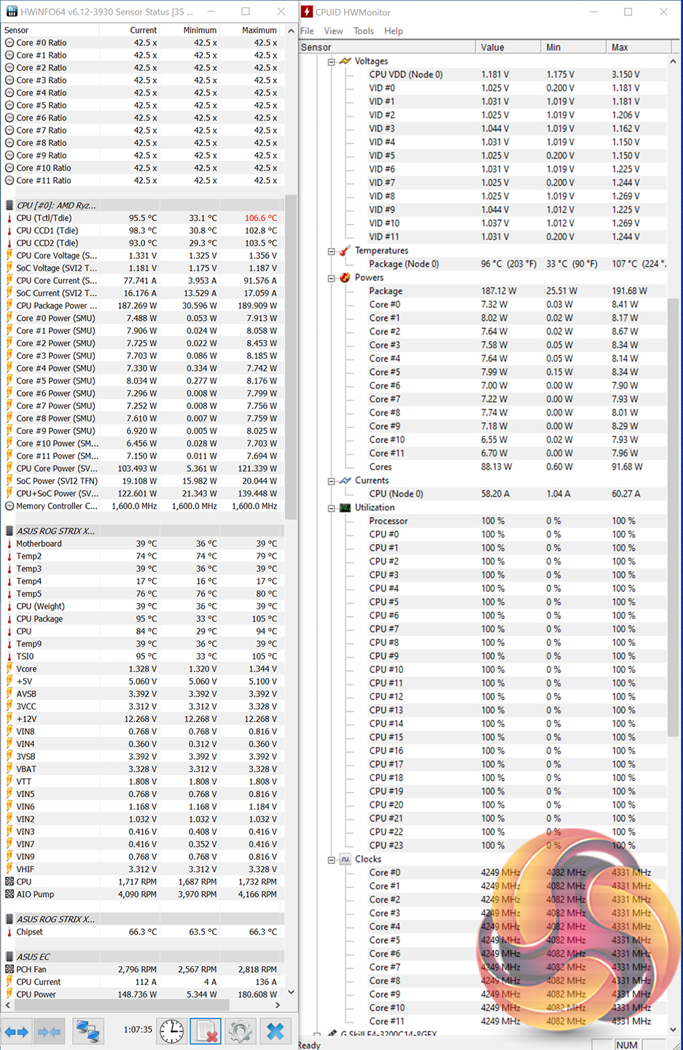Click the fan icon beside PCH Fan
This screenshot has height=1050, width=683.
click(9, 969)
